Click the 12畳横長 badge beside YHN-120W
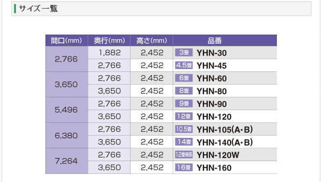This screenshot has height=182, width=321. tap(184, 155)
